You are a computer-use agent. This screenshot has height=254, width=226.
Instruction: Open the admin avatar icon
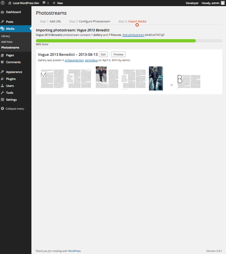pos(223,3)
